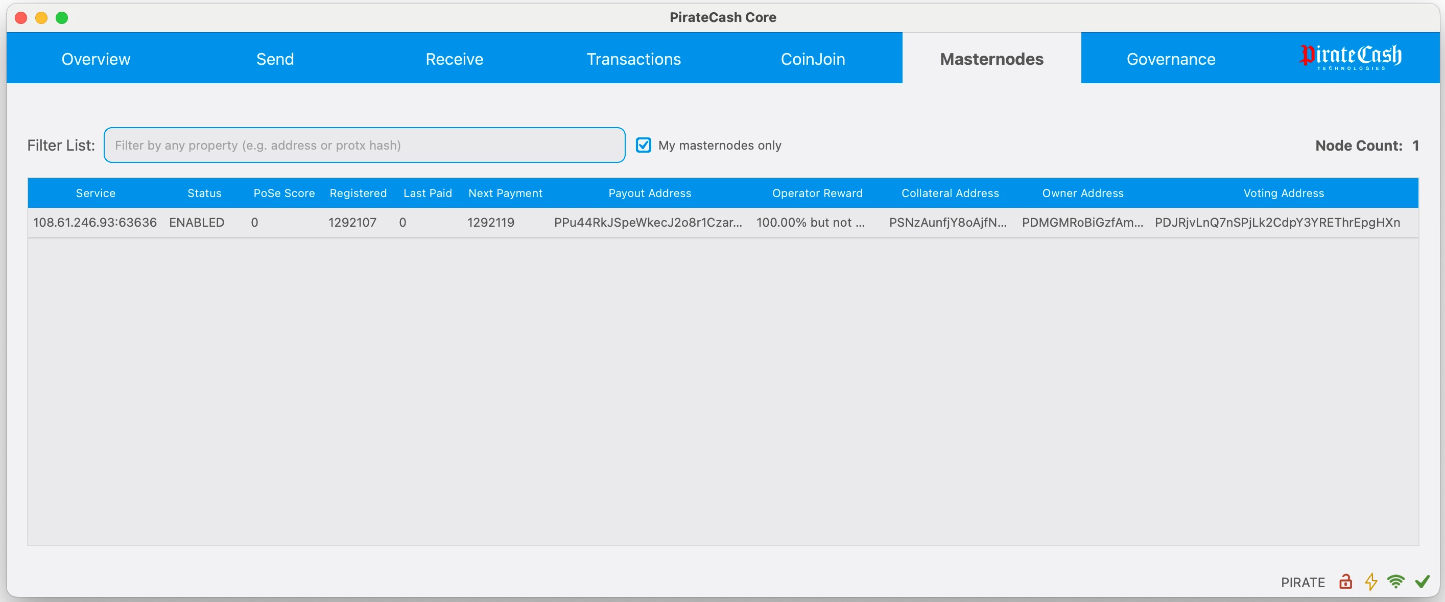Focus the Filter List input field

pyautogui.click(x=365, y=145)
